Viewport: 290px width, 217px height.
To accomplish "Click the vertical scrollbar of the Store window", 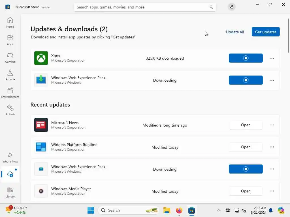I will coord(288,35).
